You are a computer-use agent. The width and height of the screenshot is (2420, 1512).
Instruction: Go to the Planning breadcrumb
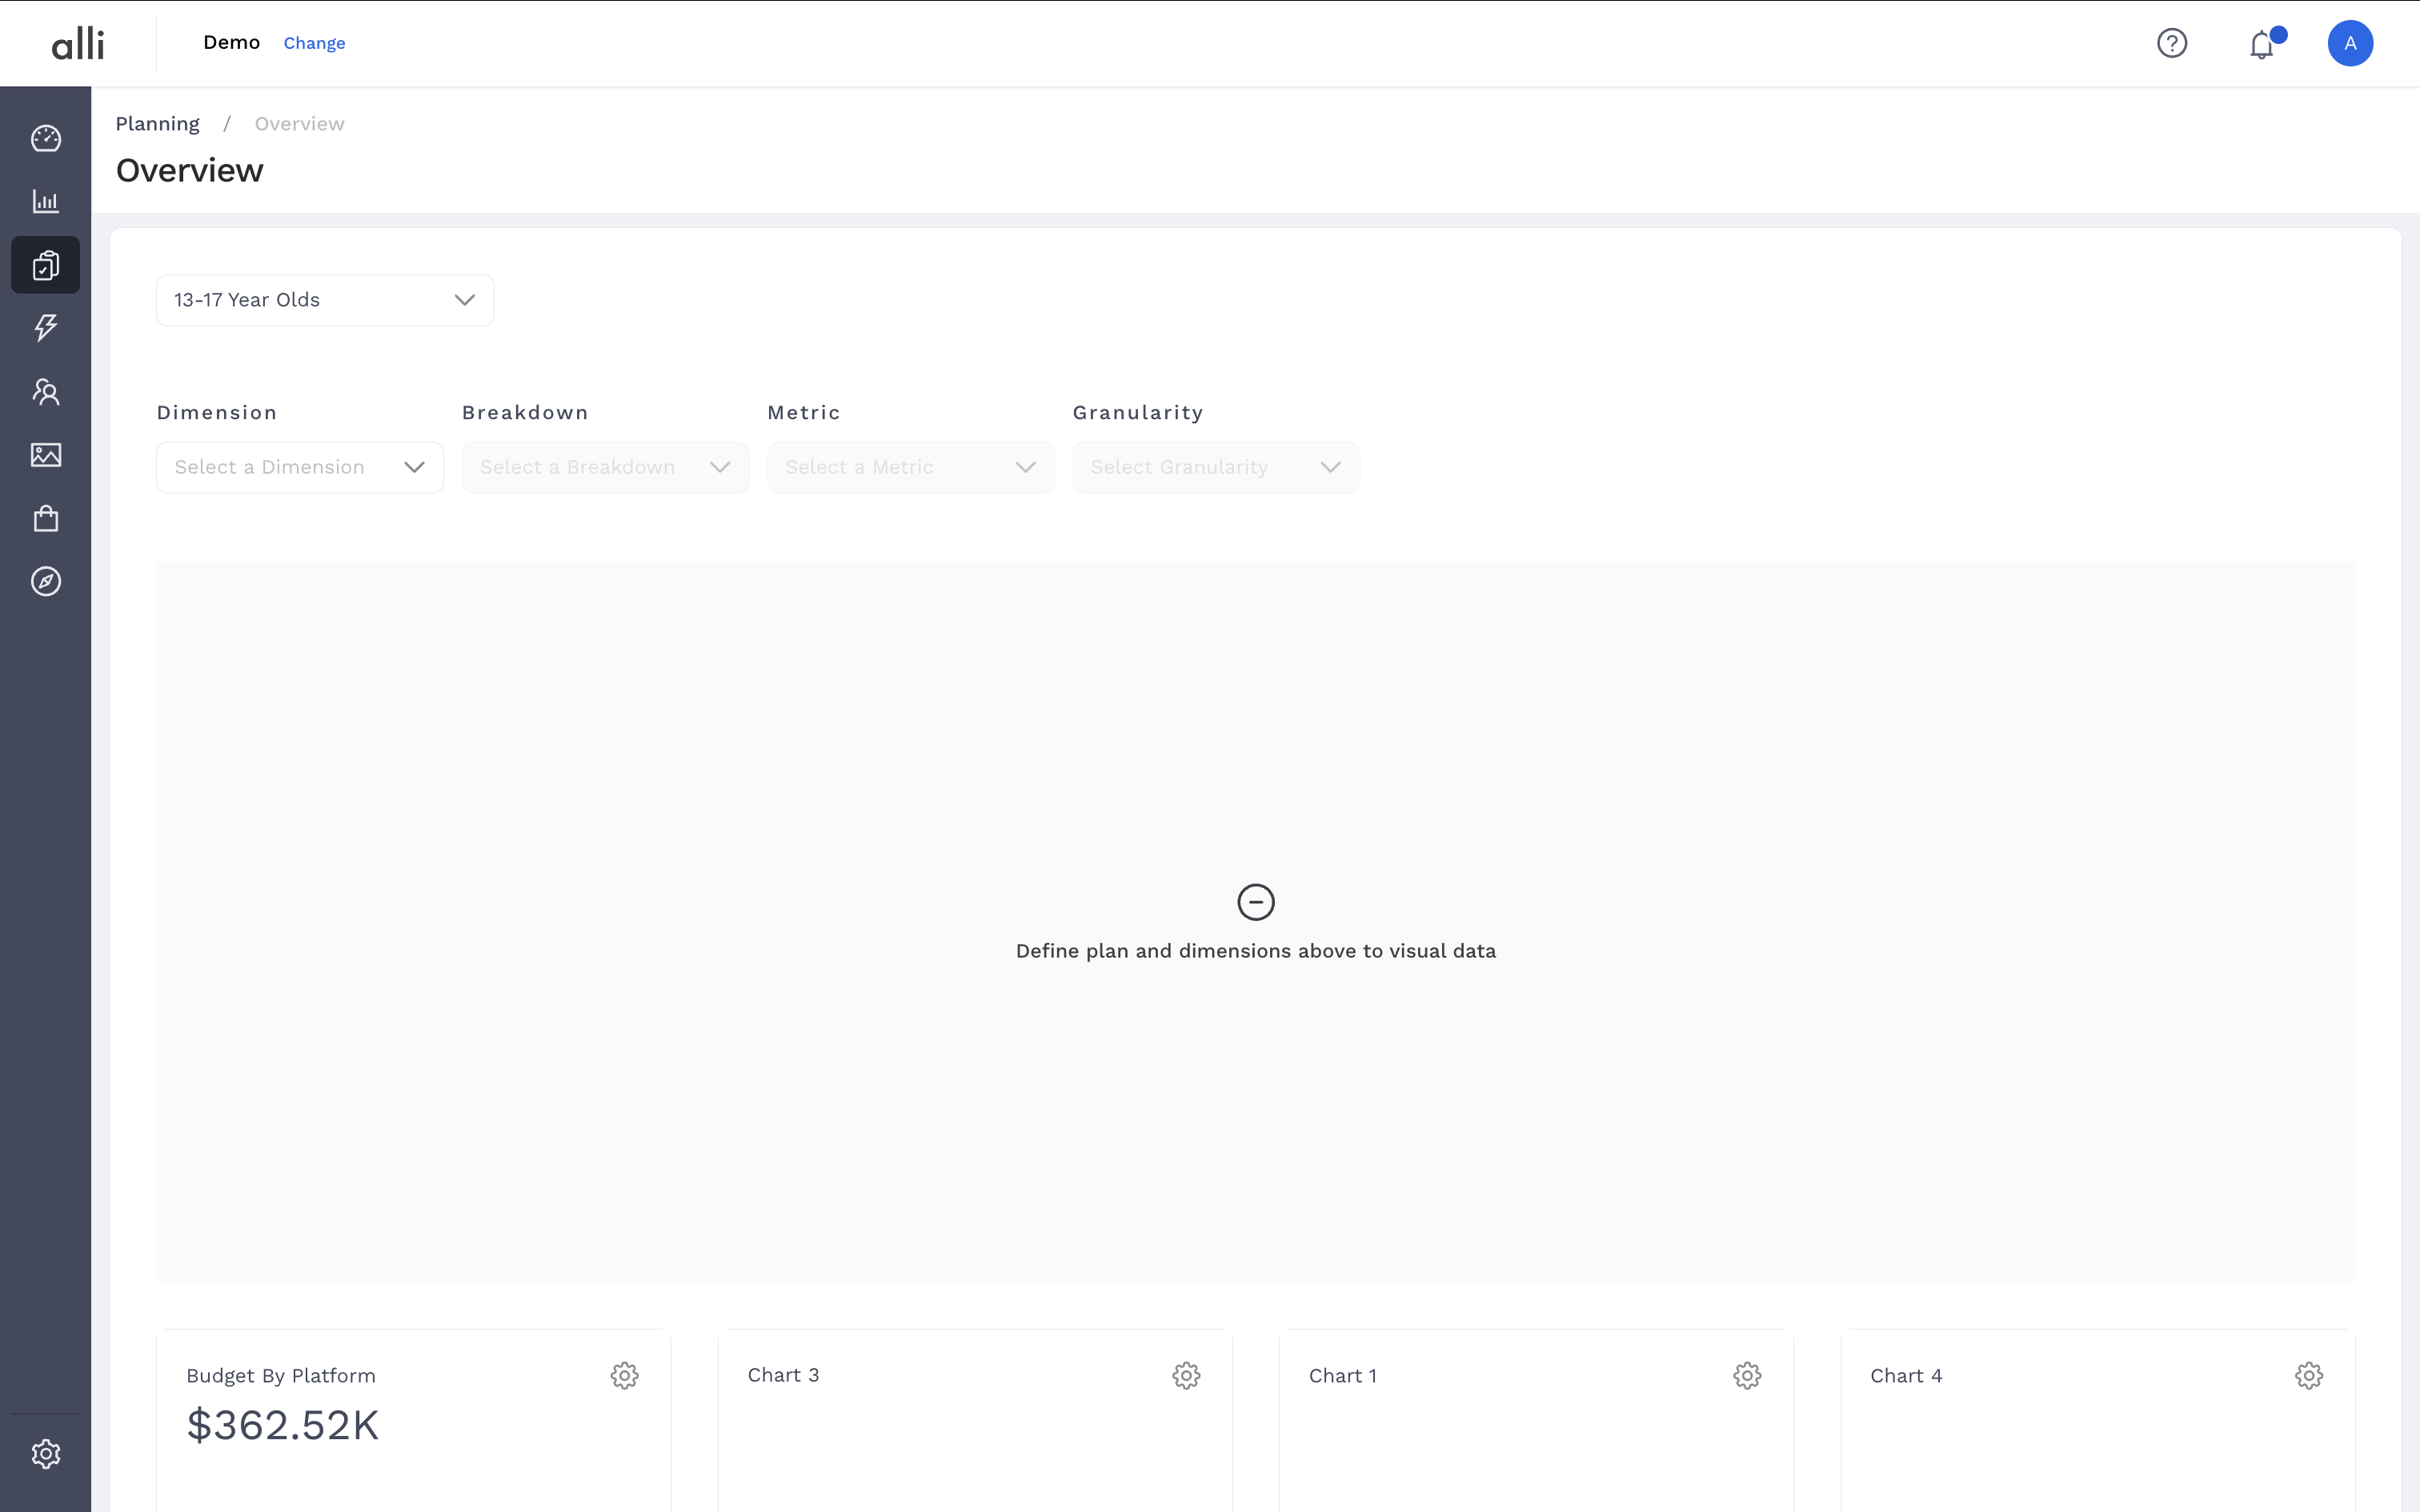[157, 124]
